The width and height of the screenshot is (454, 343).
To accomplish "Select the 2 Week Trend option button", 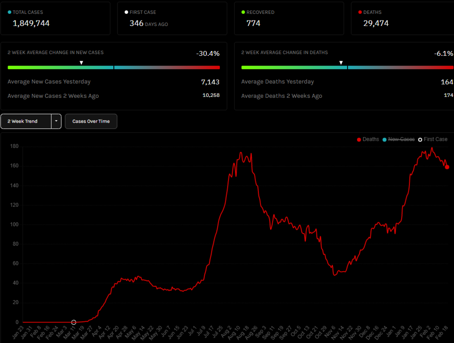I will click(25, 121).
